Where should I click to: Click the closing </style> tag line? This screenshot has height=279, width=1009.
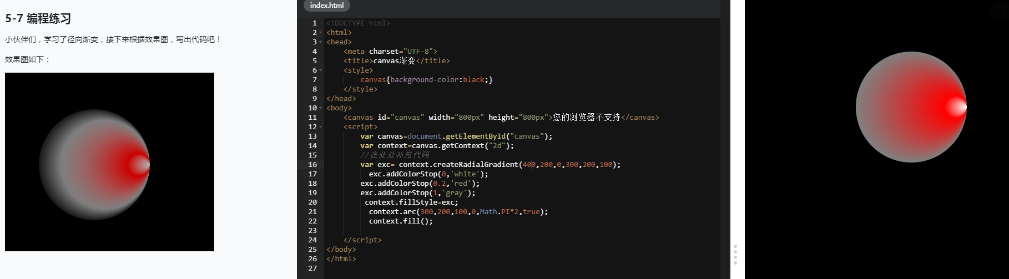click(x=360, y=89)
